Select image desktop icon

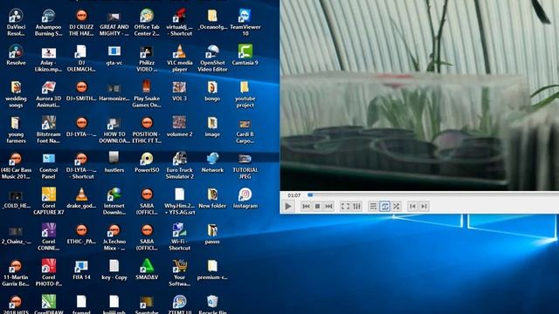click(x=212, y=126)
